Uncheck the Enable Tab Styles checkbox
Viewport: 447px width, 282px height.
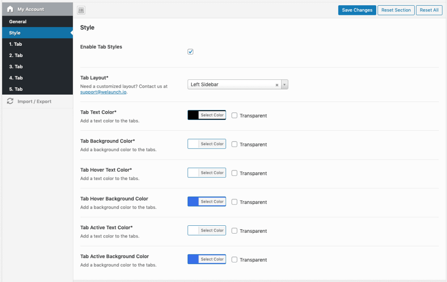190,52
